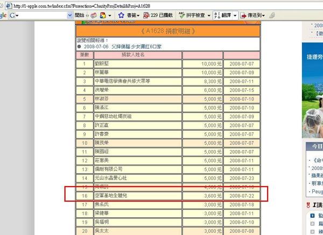The width and height of the screenshot is (323, 235).
Task: Click donor name 梁健華
Action: 102,213
